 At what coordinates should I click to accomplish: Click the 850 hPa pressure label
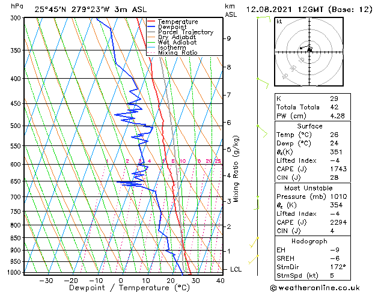click(x=16, y=238)
